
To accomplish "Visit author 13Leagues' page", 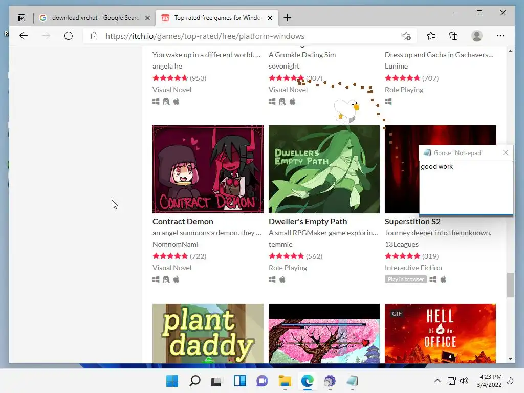I will [x=401, y=244].
